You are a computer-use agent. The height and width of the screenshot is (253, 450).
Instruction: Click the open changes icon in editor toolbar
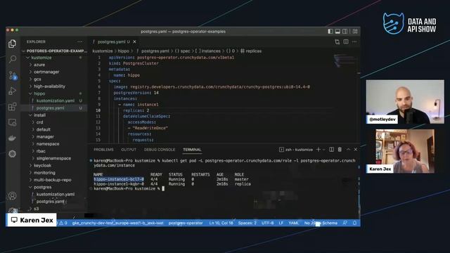337,42
